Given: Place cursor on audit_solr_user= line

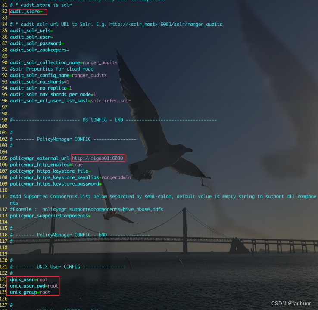Looking at the screenshot, I should (x=31, y=37).
